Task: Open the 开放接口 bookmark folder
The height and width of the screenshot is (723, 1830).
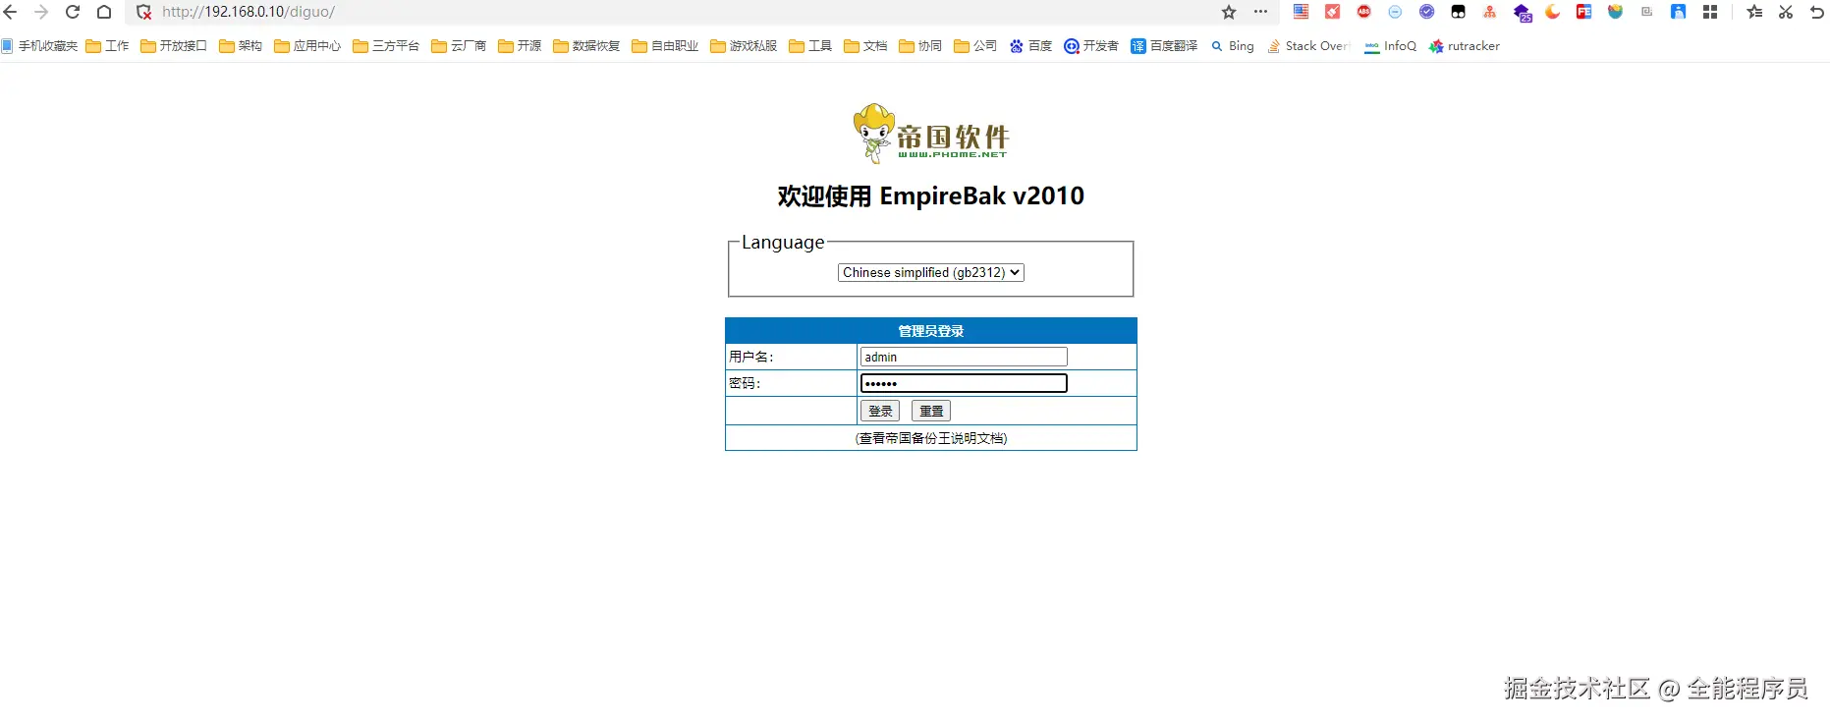Action: coord(174,46)
